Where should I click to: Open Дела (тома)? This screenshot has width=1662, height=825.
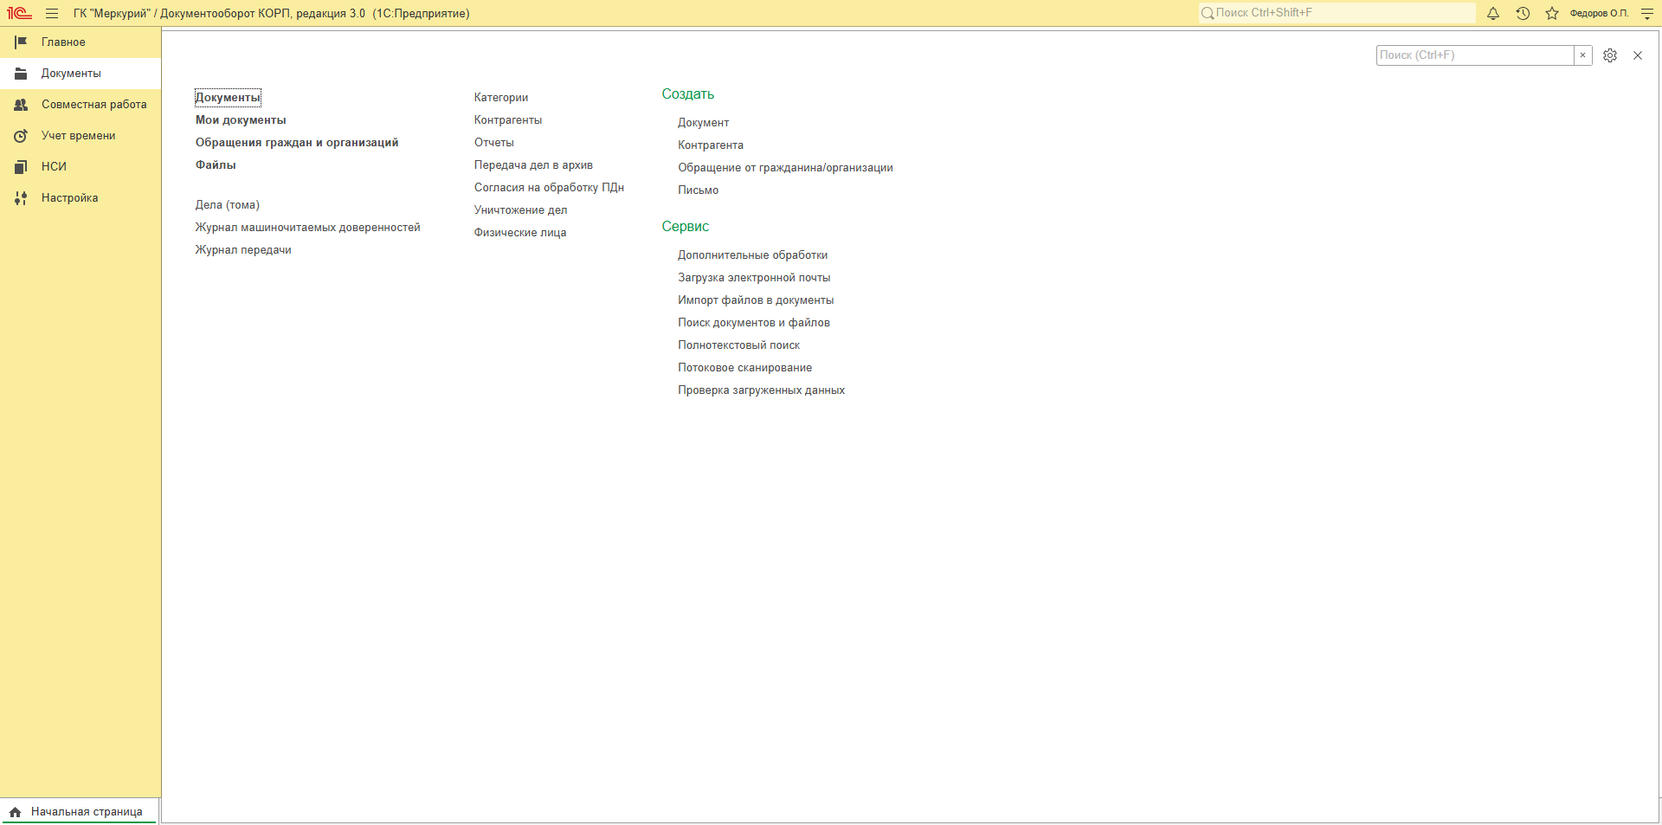(228, 205)
